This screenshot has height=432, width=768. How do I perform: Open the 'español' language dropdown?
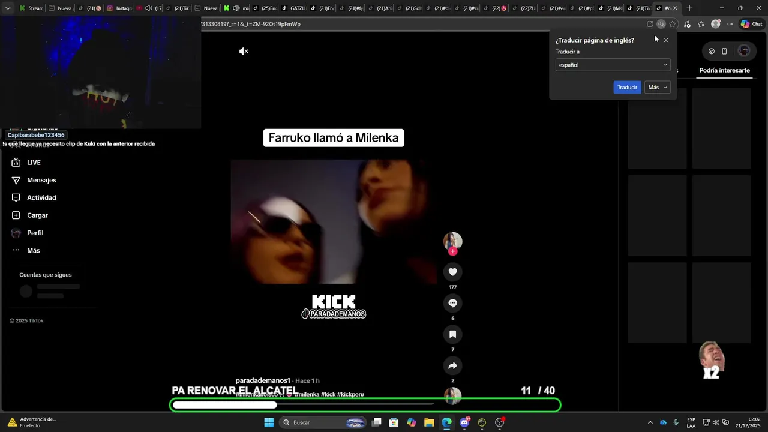(x=613, y=65)
